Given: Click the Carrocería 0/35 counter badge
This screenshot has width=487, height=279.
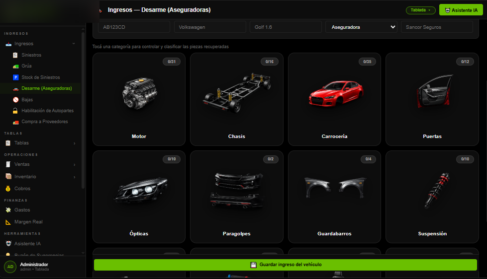Looking at the screenshot, I should point(367,62).
